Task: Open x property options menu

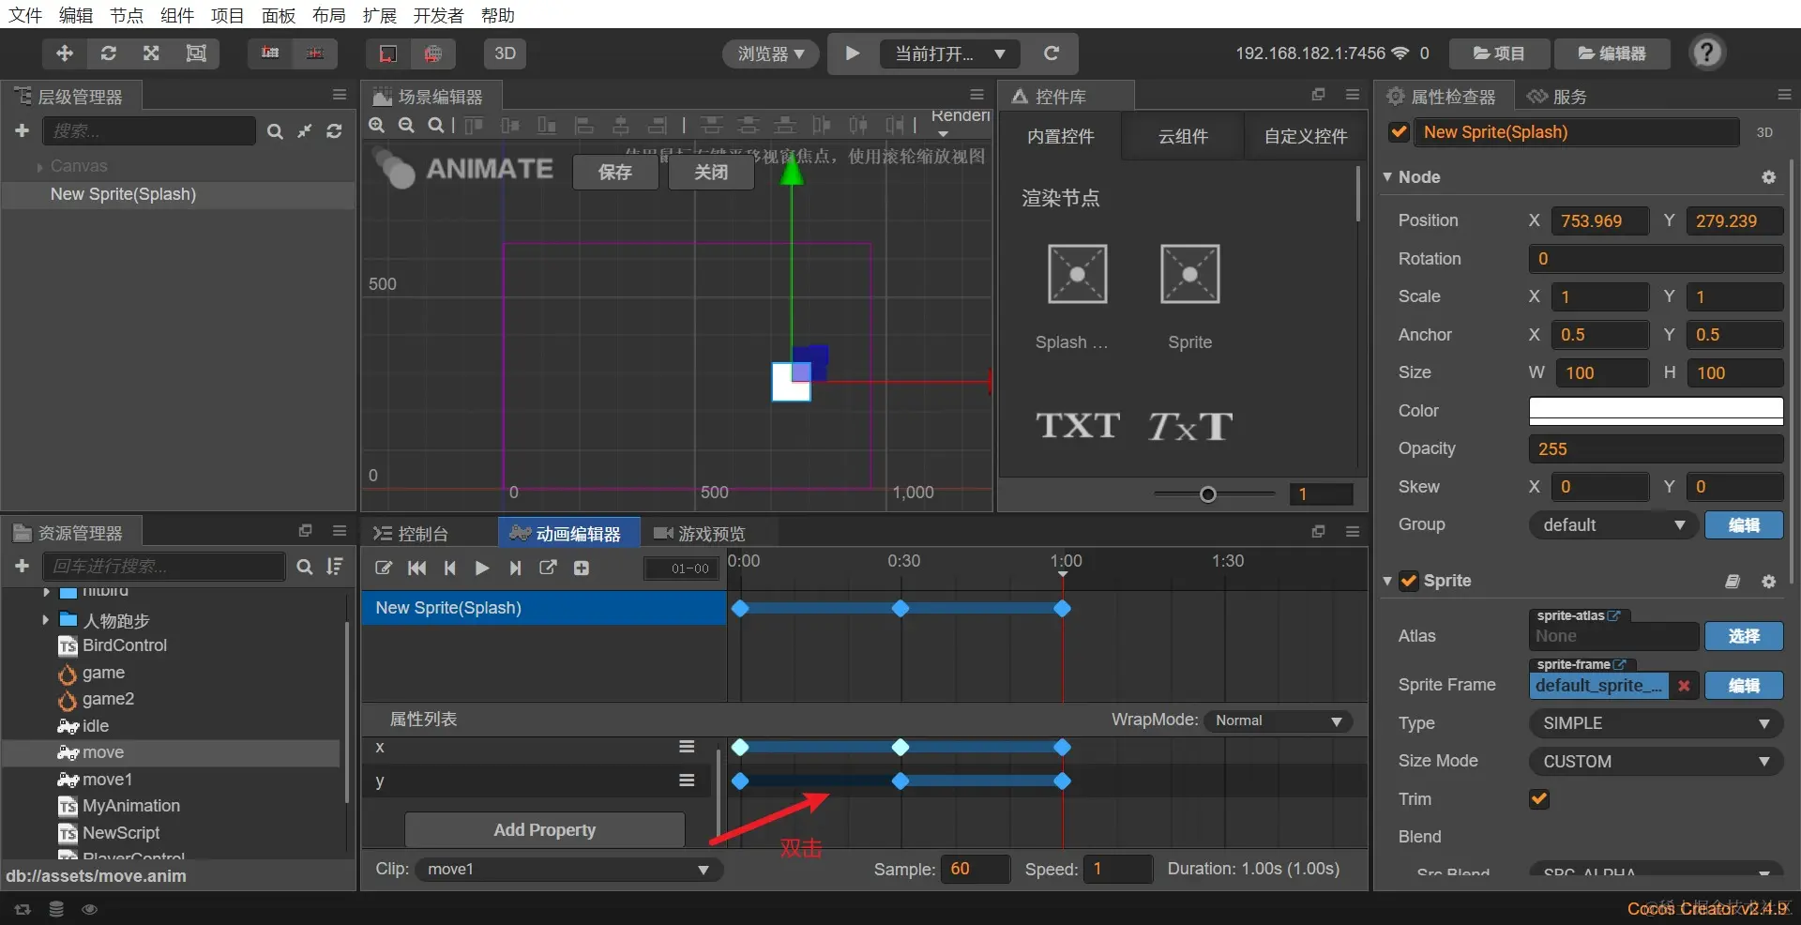Action: pyautogui.click(x=687, y=747)
